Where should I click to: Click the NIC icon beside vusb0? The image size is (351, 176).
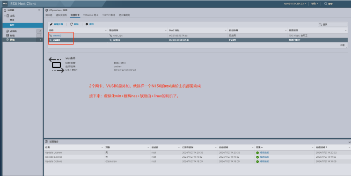51,40
